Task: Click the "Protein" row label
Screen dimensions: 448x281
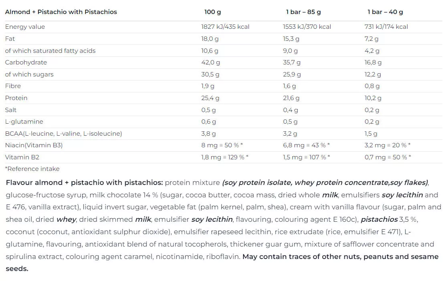Action: click(16, 98)
